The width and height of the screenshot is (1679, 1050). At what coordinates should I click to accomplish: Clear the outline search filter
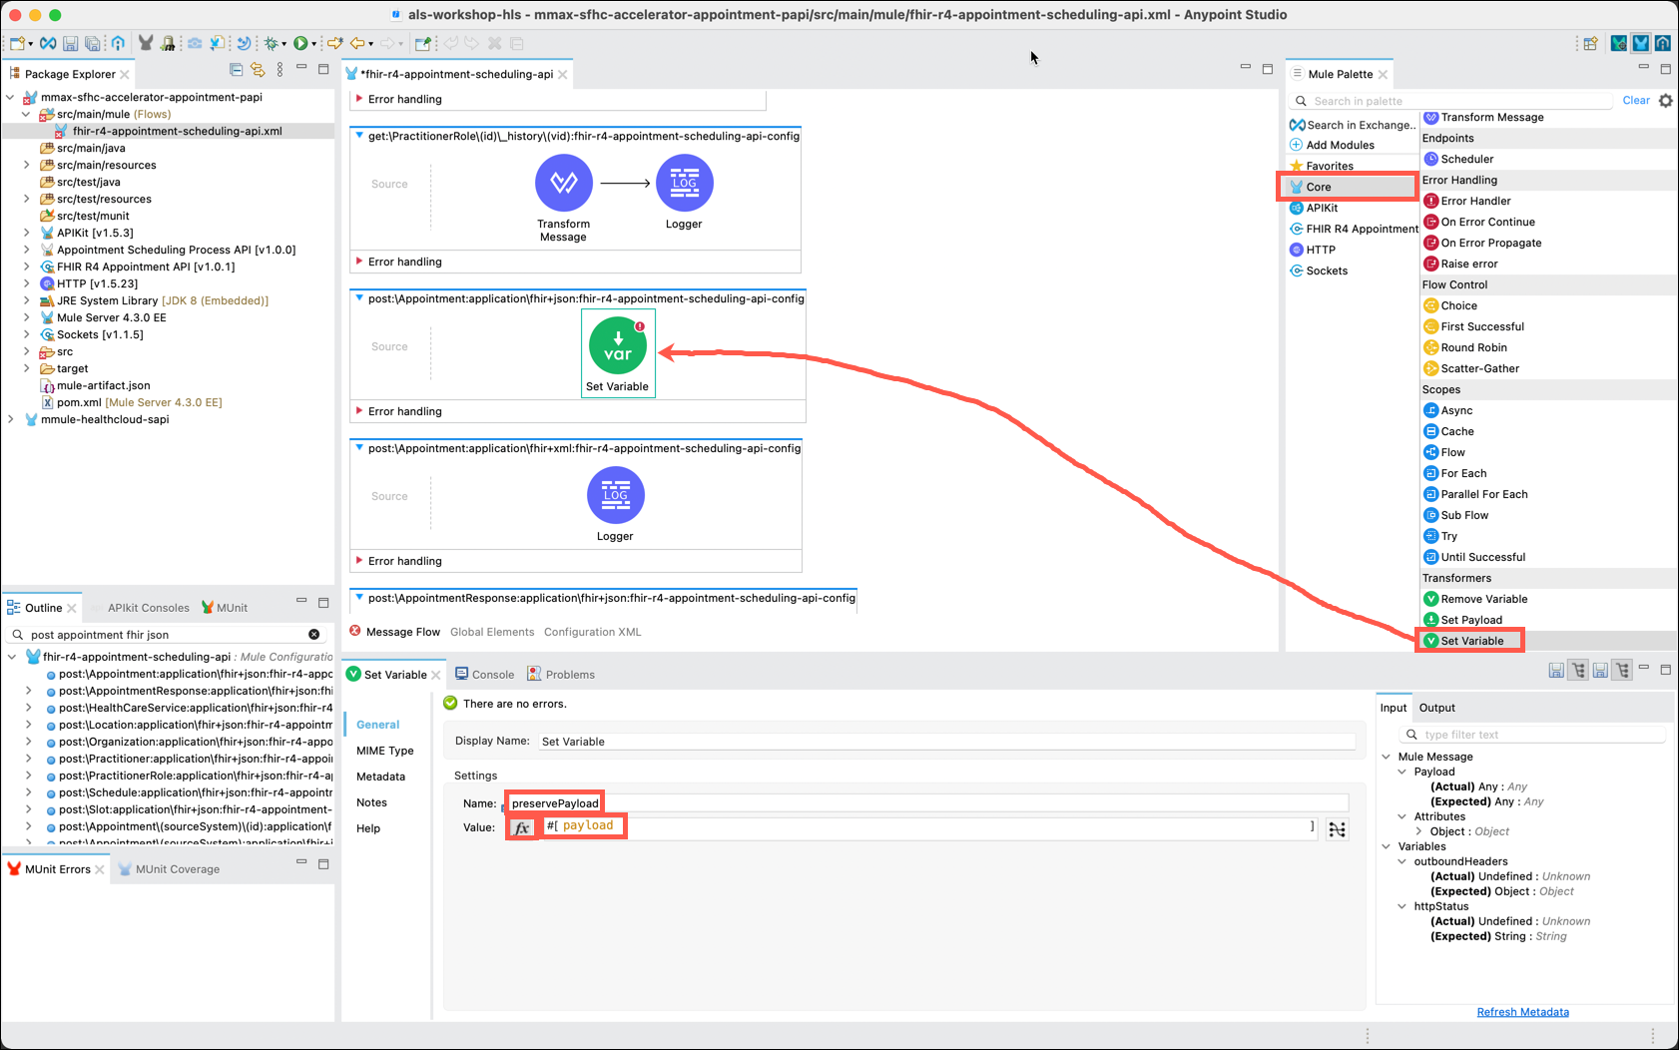point(314,635)
